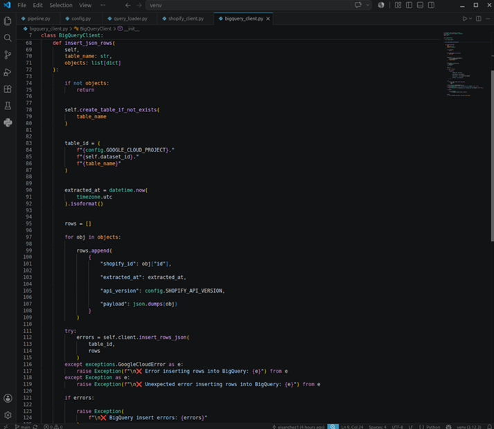The height and width of the screenshot is (429, 494).
Task: Open the dropdown arrow next to Run button
Action: pos(470,19)
